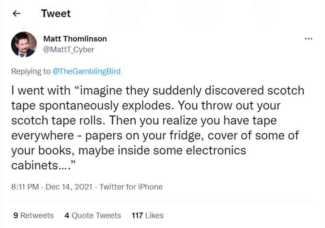Click the word 'fridge' in the tweet
Screen dimensions: 325x228
coord(183,136)
